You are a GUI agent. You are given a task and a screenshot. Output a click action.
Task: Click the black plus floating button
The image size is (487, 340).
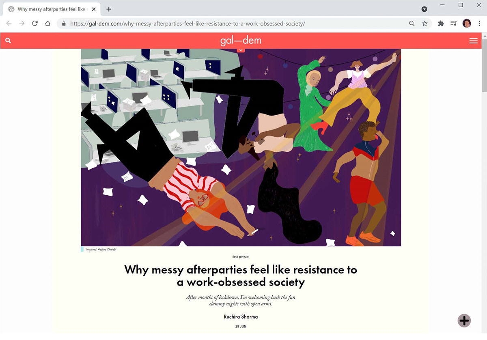click(464, 321)
